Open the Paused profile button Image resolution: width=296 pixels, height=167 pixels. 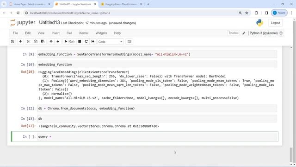coord(279,13)
